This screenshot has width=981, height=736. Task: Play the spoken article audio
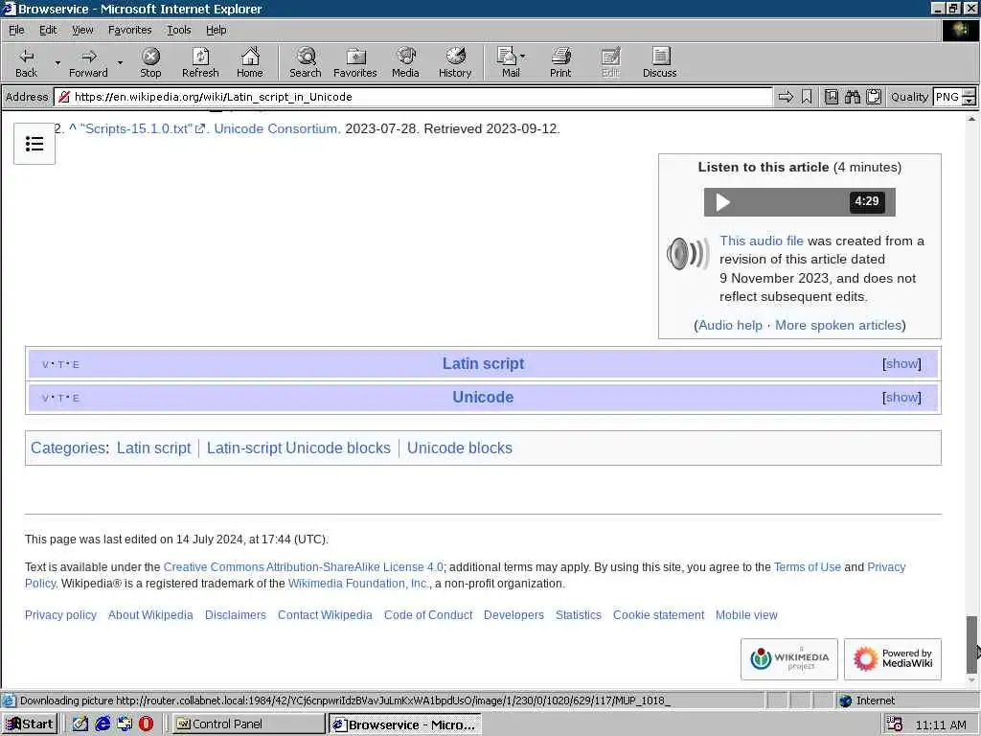[722, 202]
